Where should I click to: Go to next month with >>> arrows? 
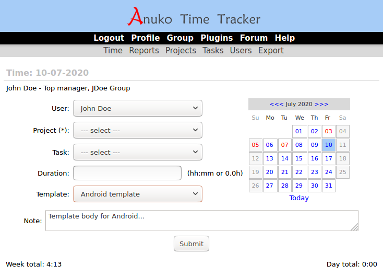click(x=321, y=104)
